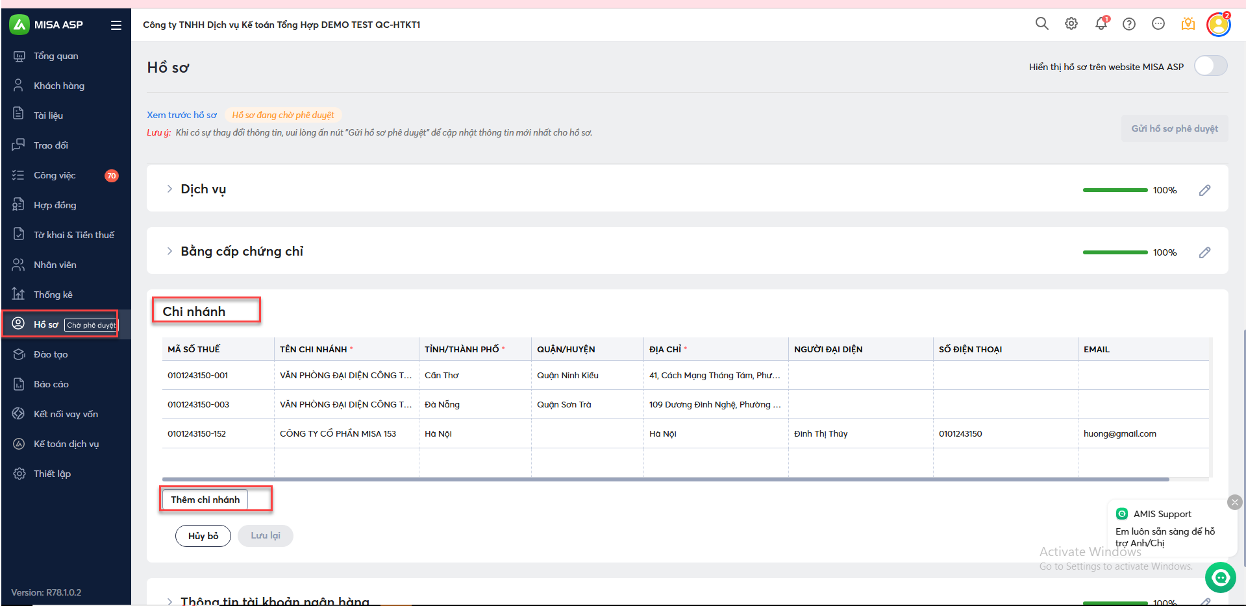Go to Tờ khai & Tiền thuế menu
Image resolution: width=1246 pixels, height=606 pixels.
point(73,235)
